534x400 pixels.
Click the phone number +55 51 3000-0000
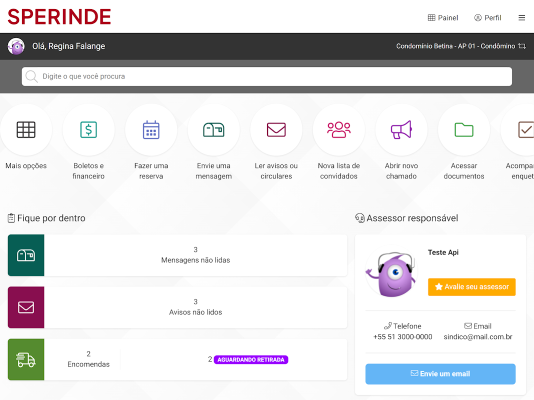(x=402, y=336)
